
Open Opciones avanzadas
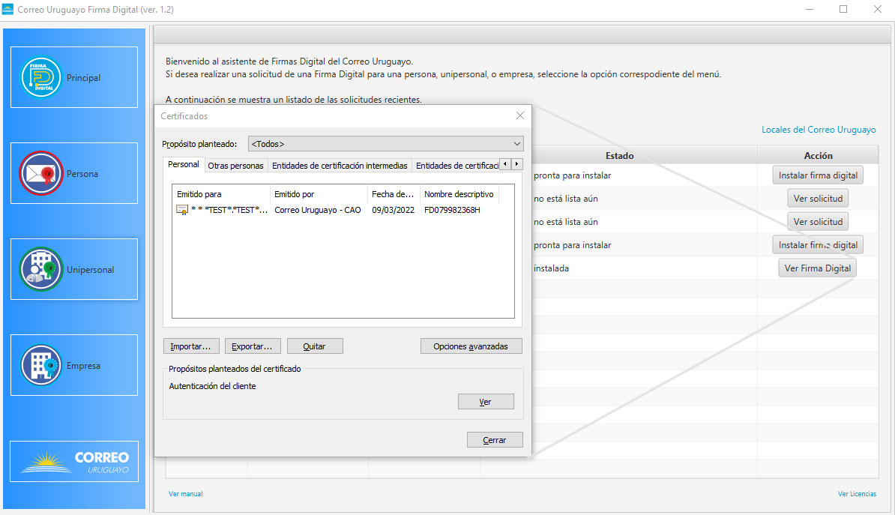(471, 346)
